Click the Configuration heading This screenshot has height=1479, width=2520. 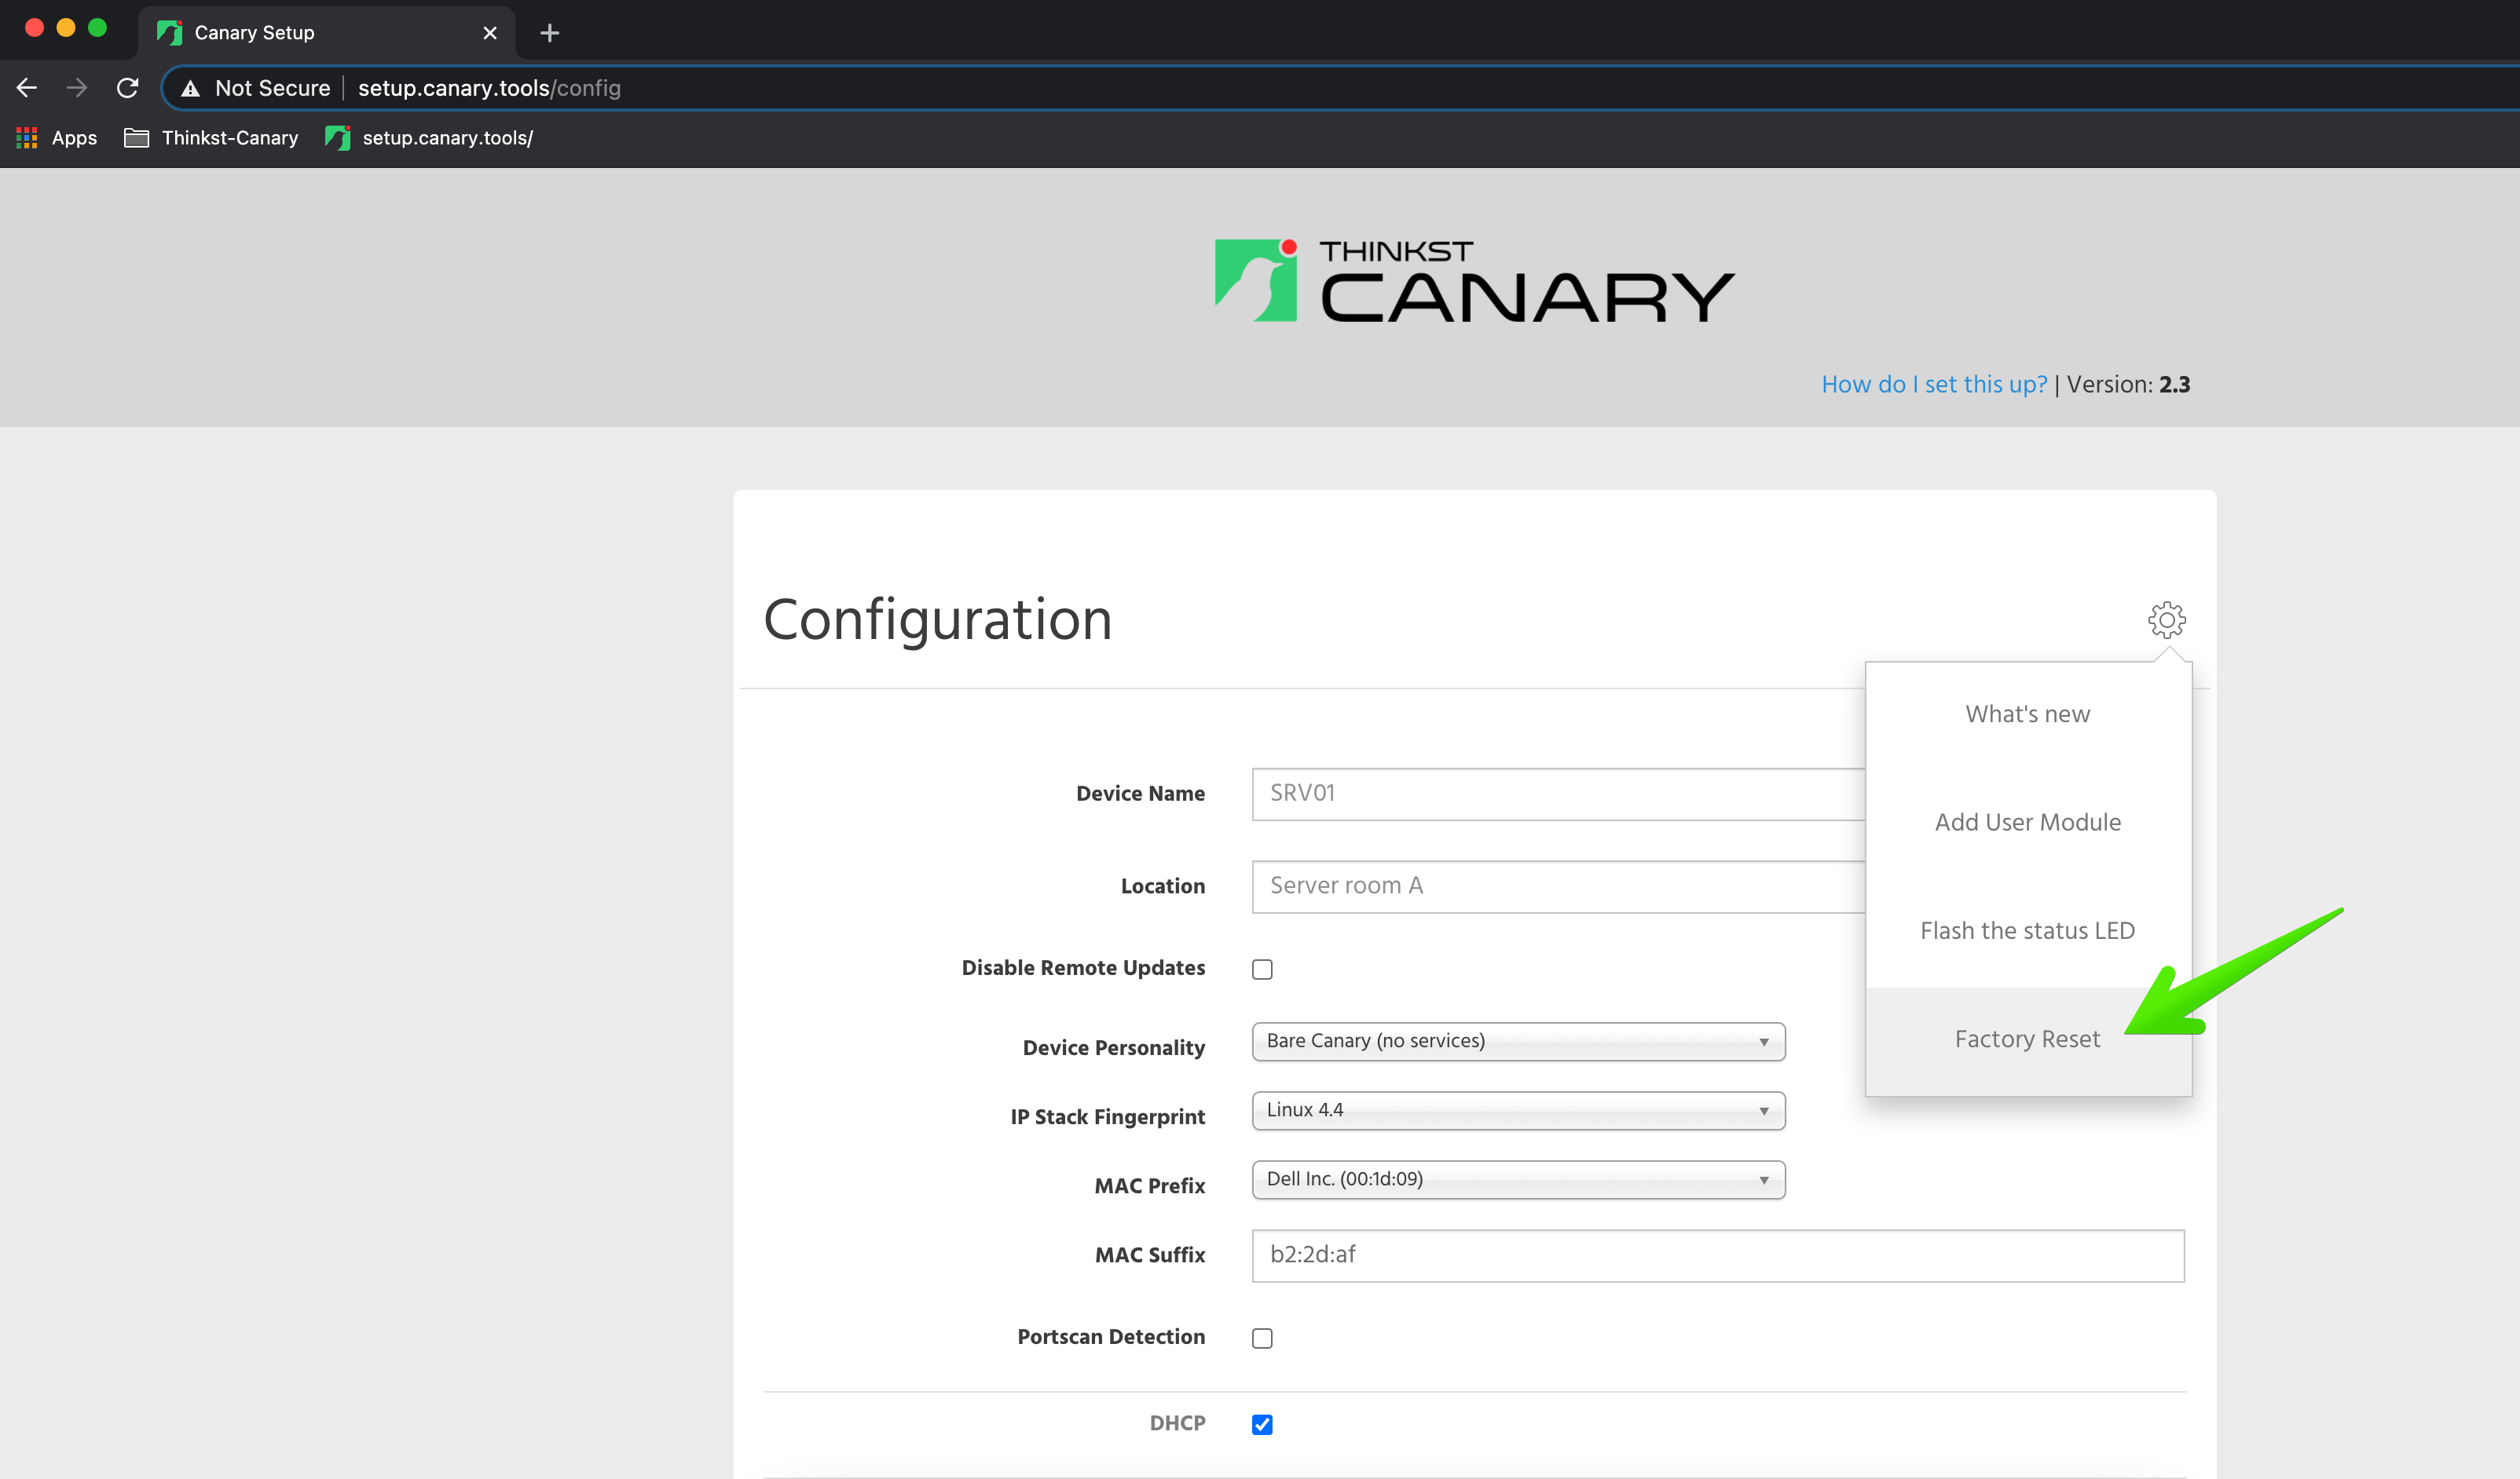pos(937,619)
